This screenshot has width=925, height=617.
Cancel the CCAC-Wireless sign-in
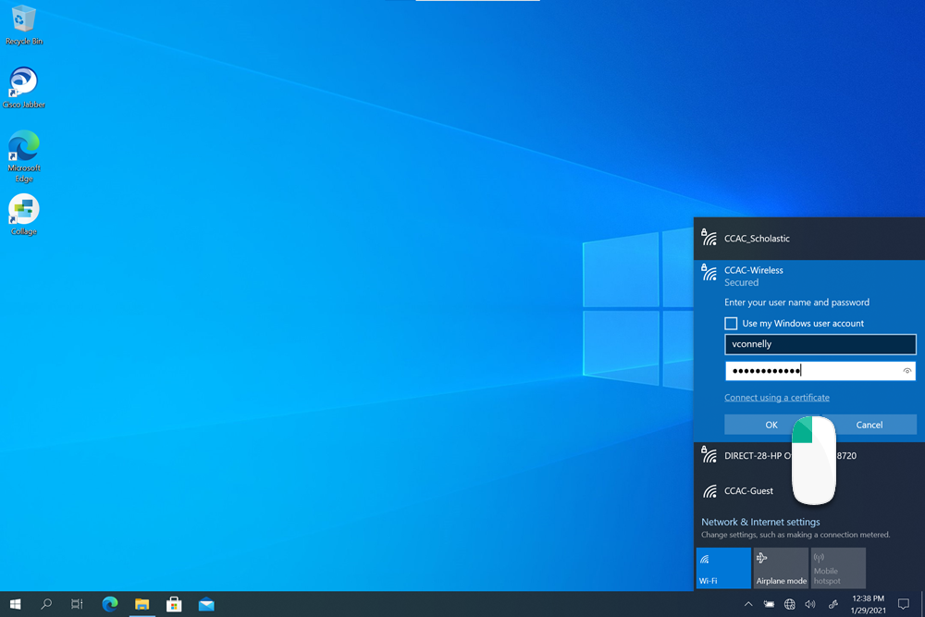[x=869, y=425]
